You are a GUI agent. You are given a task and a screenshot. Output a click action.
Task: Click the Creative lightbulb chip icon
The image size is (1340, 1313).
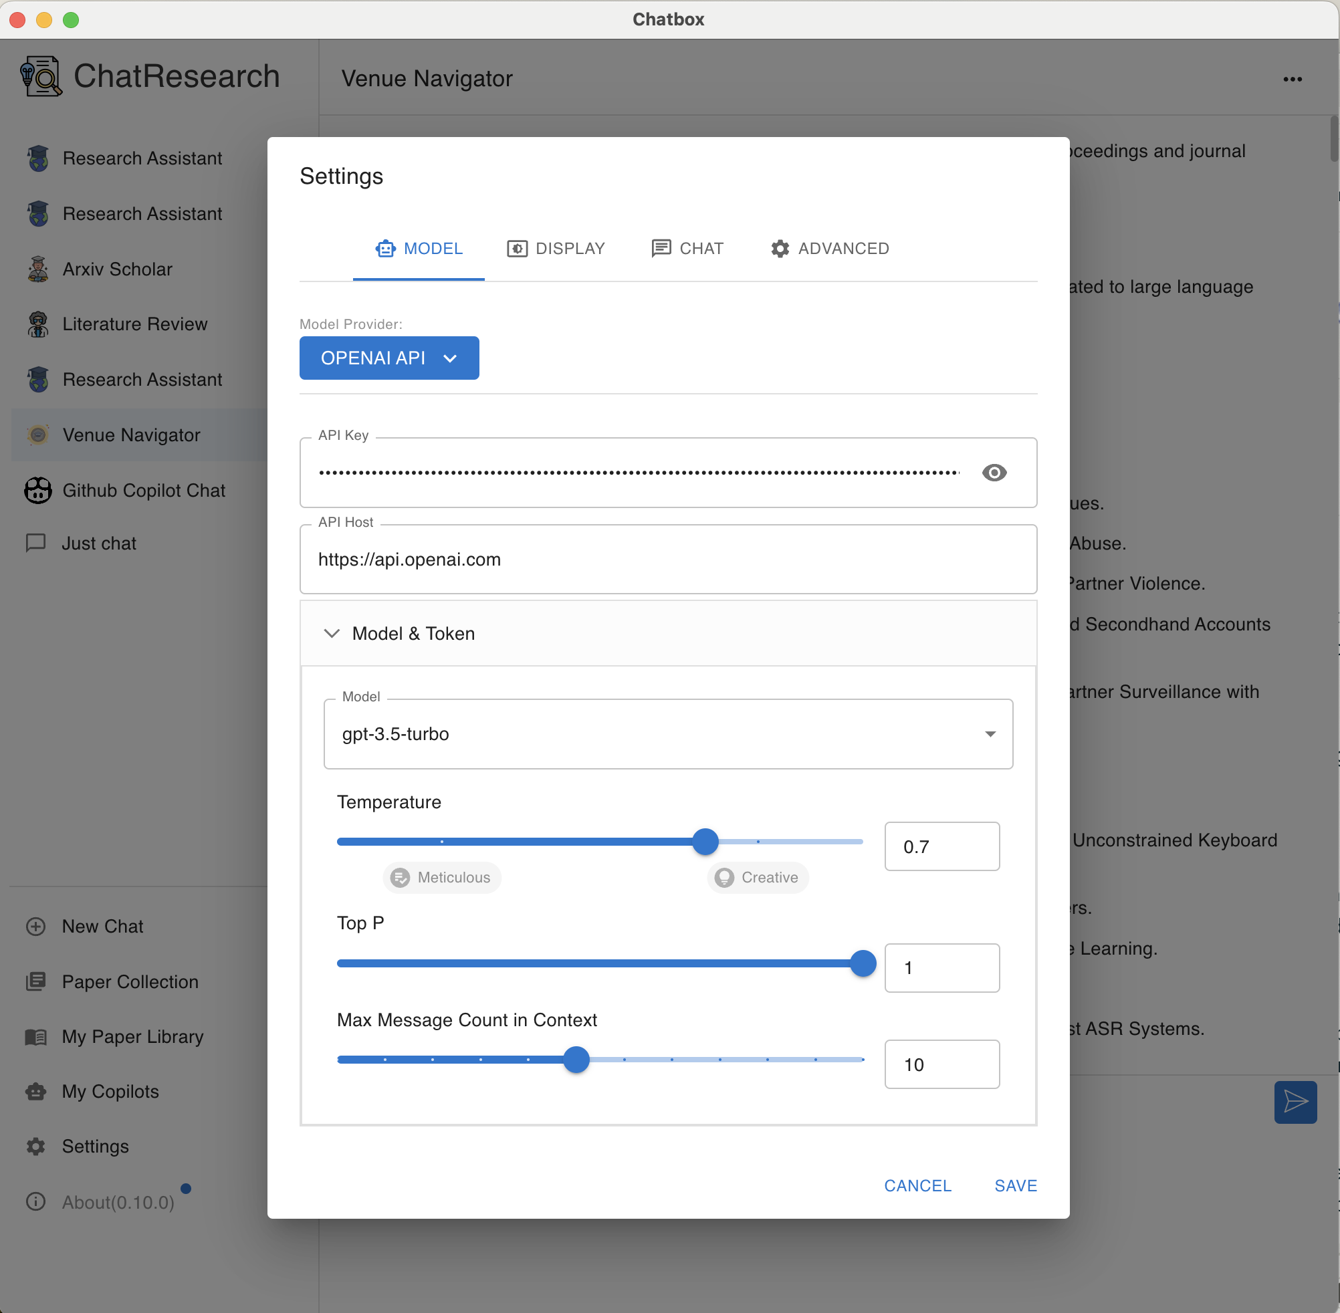pyautogui.click(x=724, y=877)
